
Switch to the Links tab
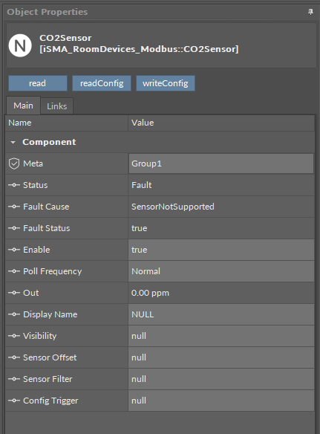(56, 106)
